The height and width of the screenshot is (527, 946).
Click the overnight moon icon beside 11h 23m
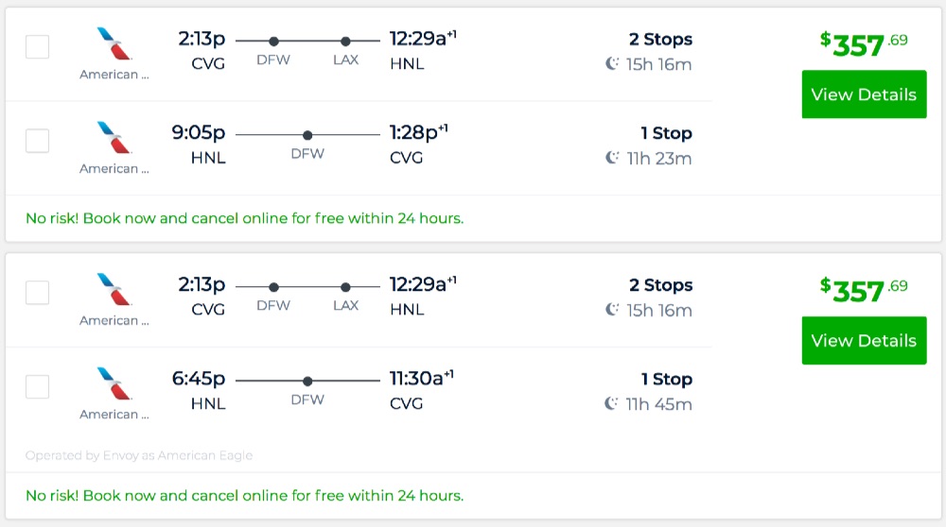(x=612, y=158)
